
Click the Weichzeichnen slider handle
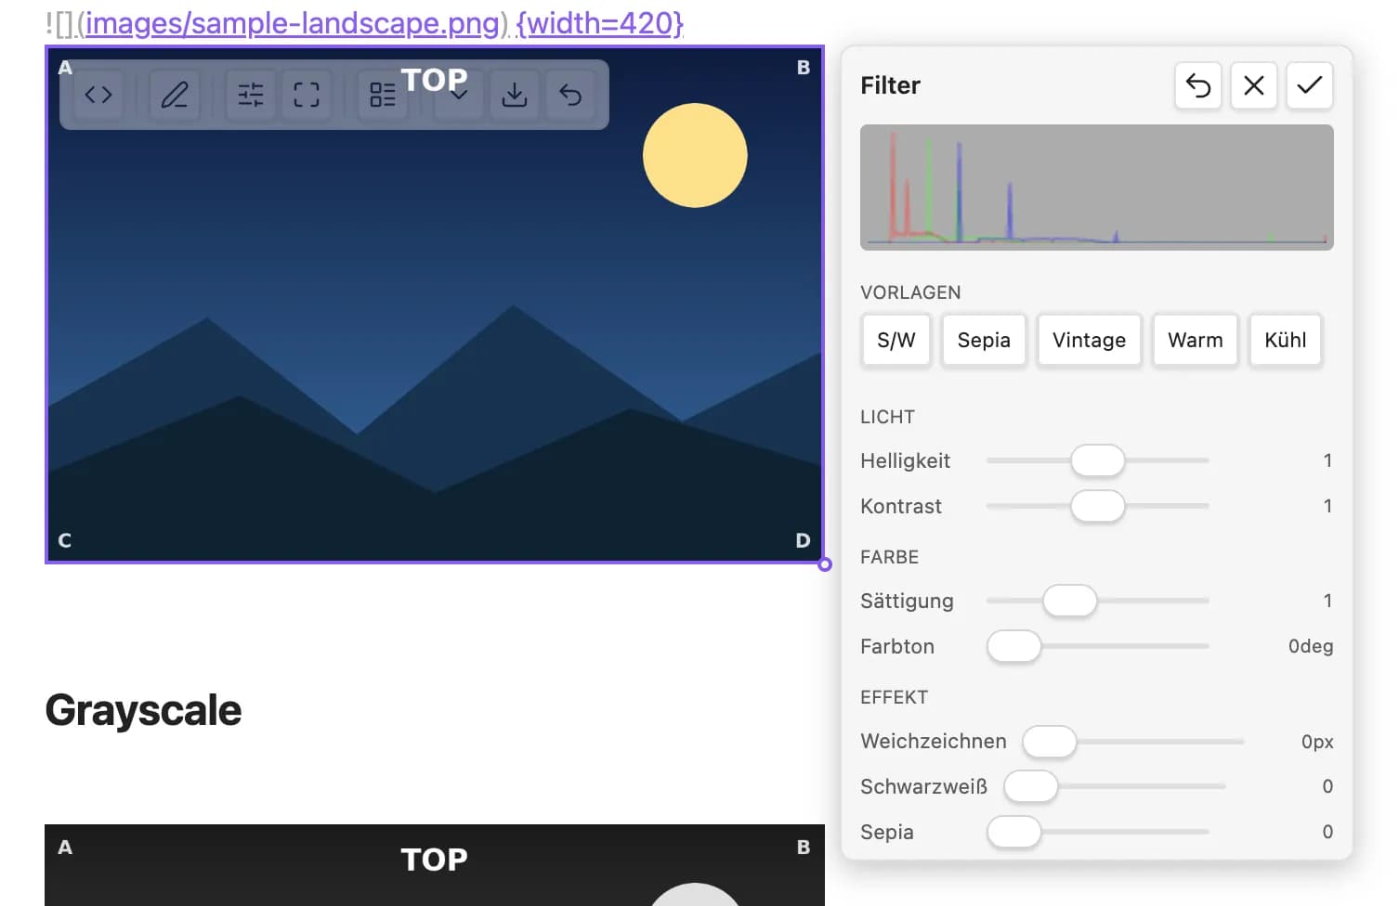(1050, 742)
